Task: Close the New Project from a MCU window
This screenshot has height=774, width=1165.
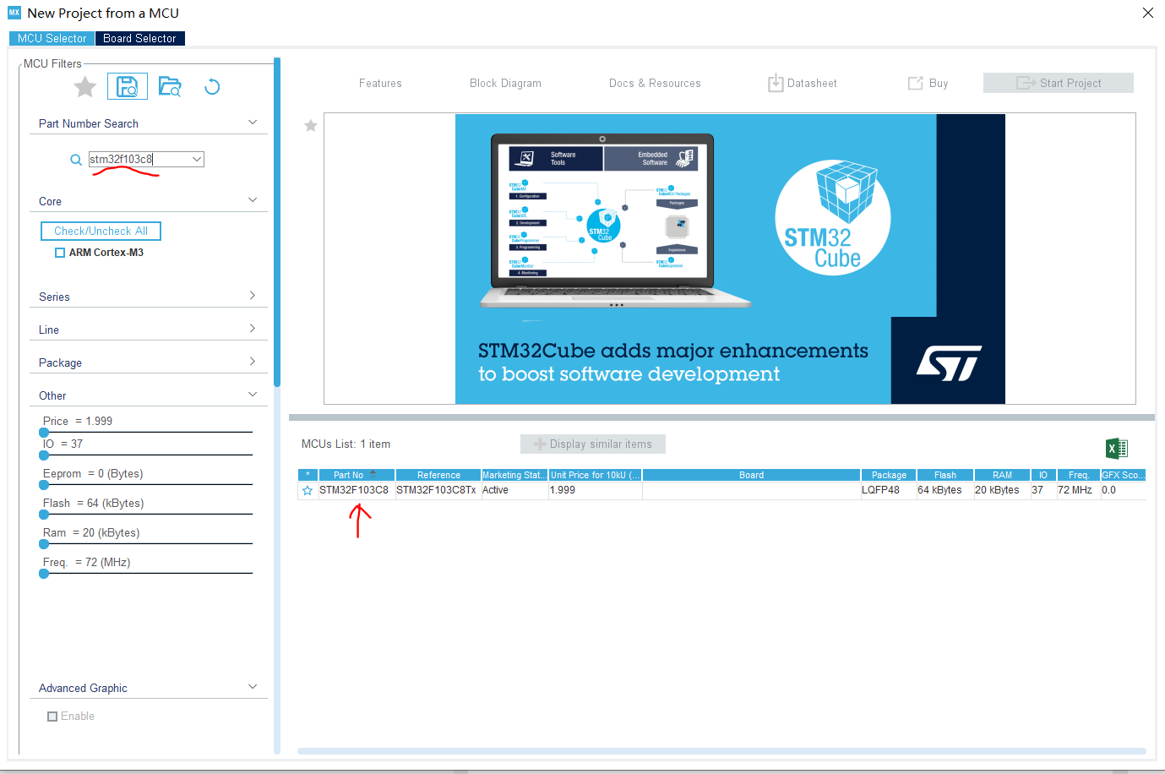Action: click(1147, 13)
